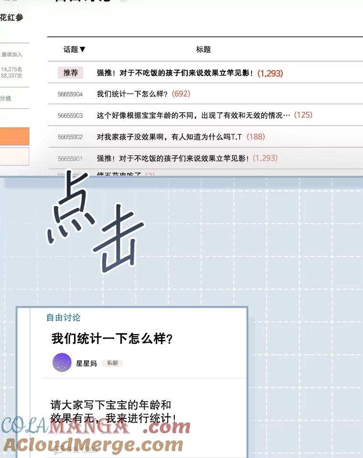This screenshot has width=363, height=458.
Task: Click comment count (125)
Action: [x=303, y=115]
